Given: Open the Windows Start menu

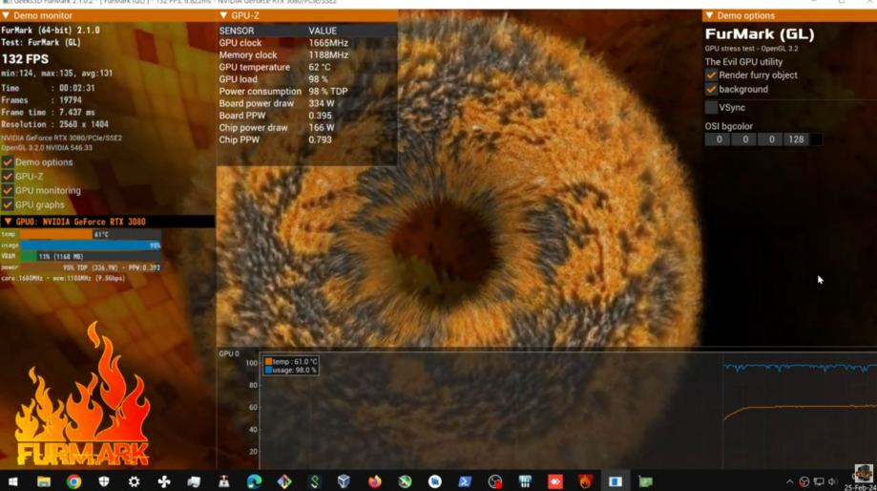Looking at the screenshot, I should tap(12, 481).
